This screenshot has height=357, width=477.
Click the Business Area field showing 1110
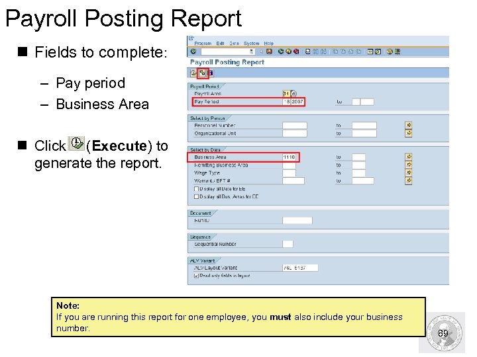coord(289,157)
